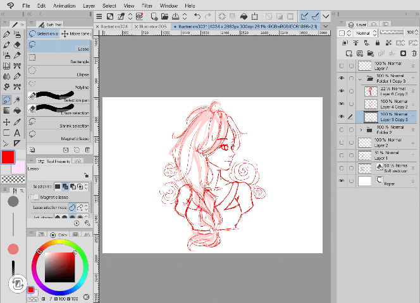
Task: Select the Eyedropper tool
Action: 17,122
